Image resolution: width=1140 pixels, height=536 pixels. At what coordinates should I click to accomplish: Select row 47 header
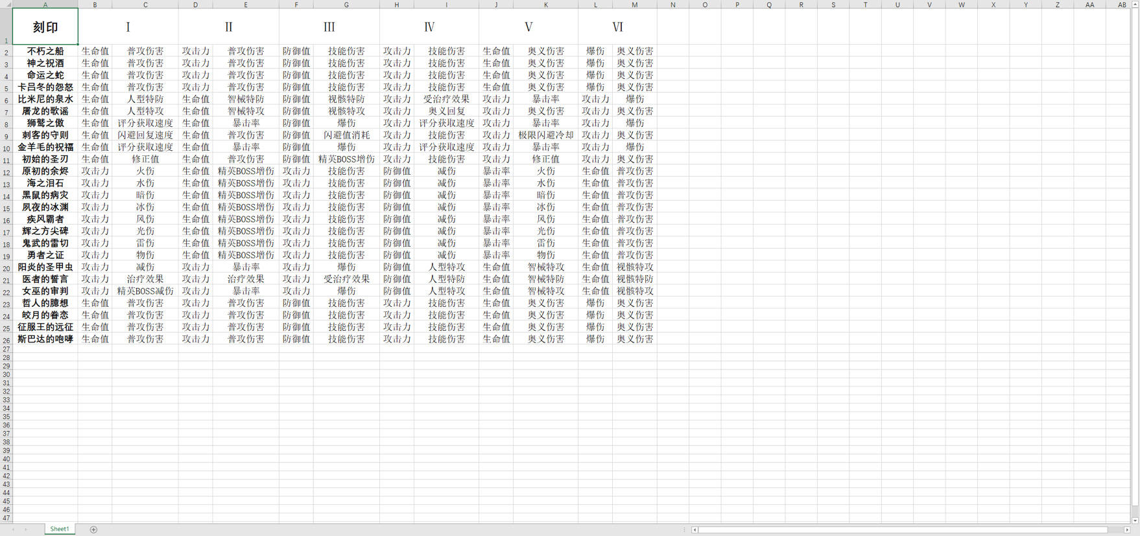[x=6, y=518]
